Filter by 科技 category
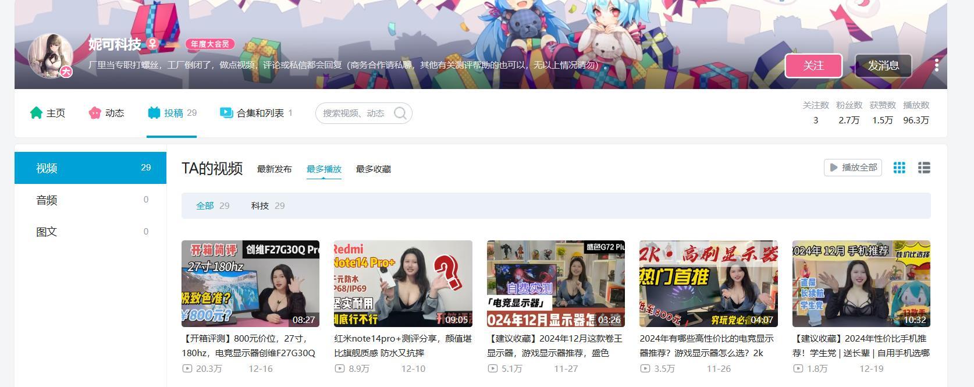Image resolution: width=974 pixels, height=387 pixels. pos(268,205)
